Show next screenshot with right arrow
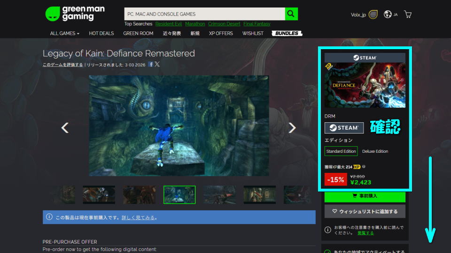This screenshot has height=253, width=451. coord(292,127)
